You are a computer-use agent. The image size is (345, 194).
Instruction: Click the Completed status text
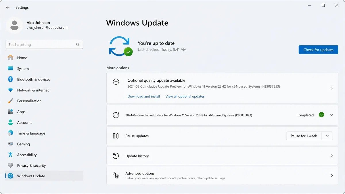pos(305,115)
